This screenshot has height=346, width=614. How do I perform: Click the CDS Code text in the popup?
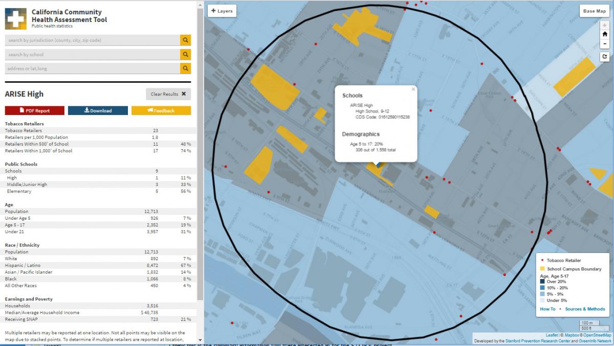pos(383,117)
